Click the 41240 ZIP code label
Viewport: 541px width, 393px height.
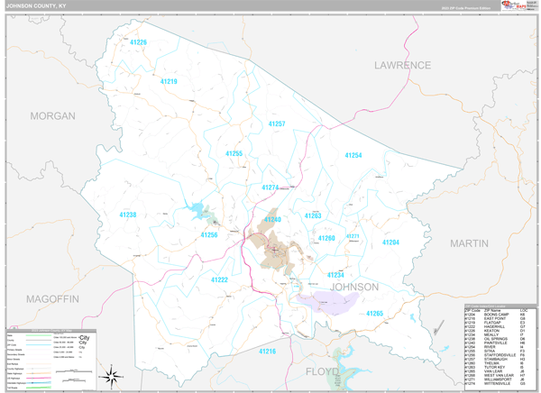(272, 219)
